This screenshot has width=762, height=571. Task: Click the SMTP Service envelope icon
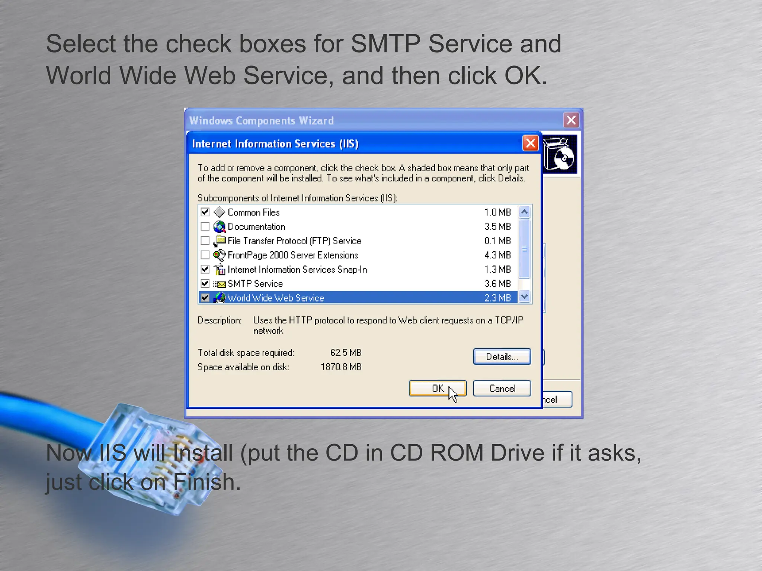pos(220,284)
